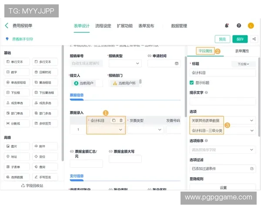
Task: Click the 票据金额大写 input field
Action: pyautogui.click(x=125, y=159)
